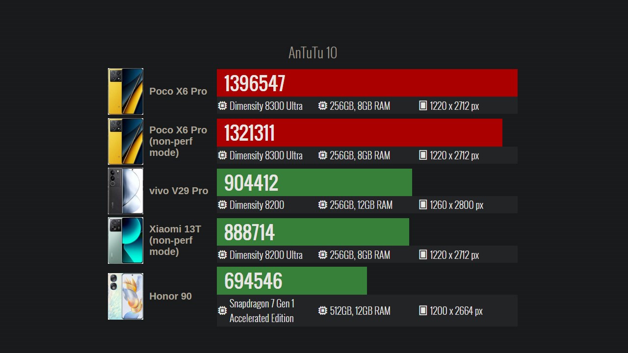The image size is (628, 353).
Task: Click display icon in the 1321311 row
Action: pyautogui.click(x=423, y=155)
